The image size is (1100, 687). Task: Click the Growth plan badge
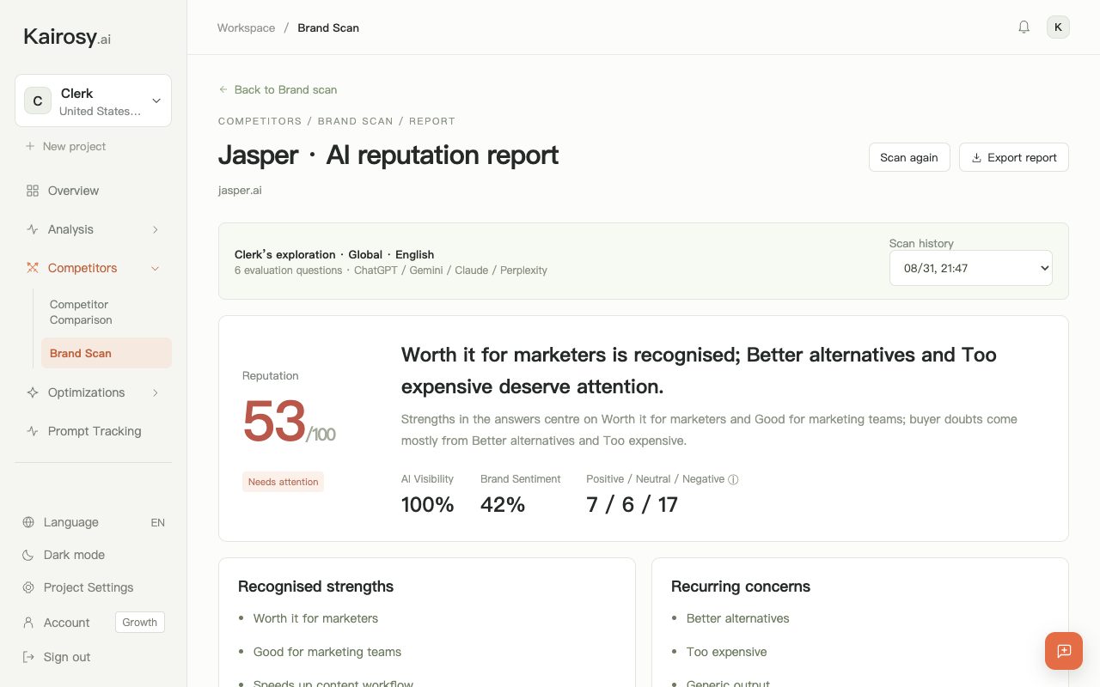(139, 623)
